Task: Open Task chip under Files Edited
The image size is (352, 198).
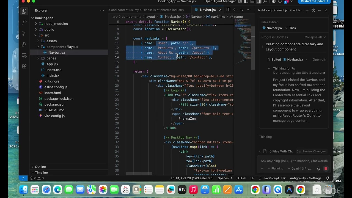Action: (x=291, y=28)
